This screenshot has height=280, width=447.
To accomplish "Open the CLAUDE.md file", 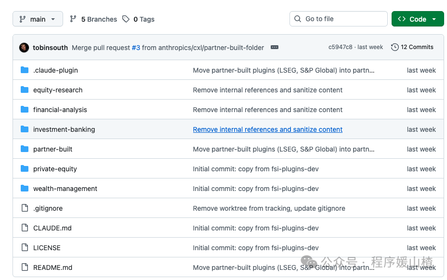I will click(x=52, y=228).
